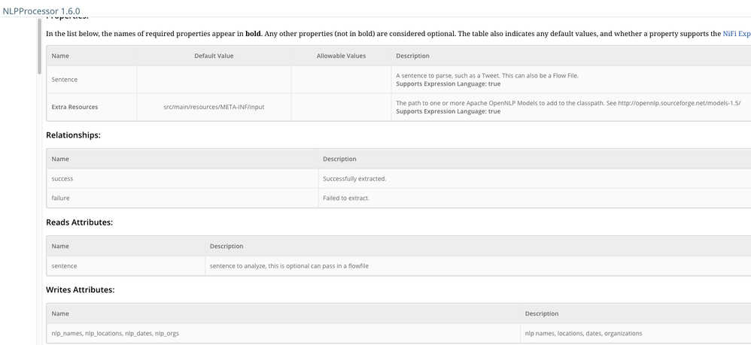Select the Sentence property name cell
Viewport: 751px width, 345px height.
[x=65, y=79]
